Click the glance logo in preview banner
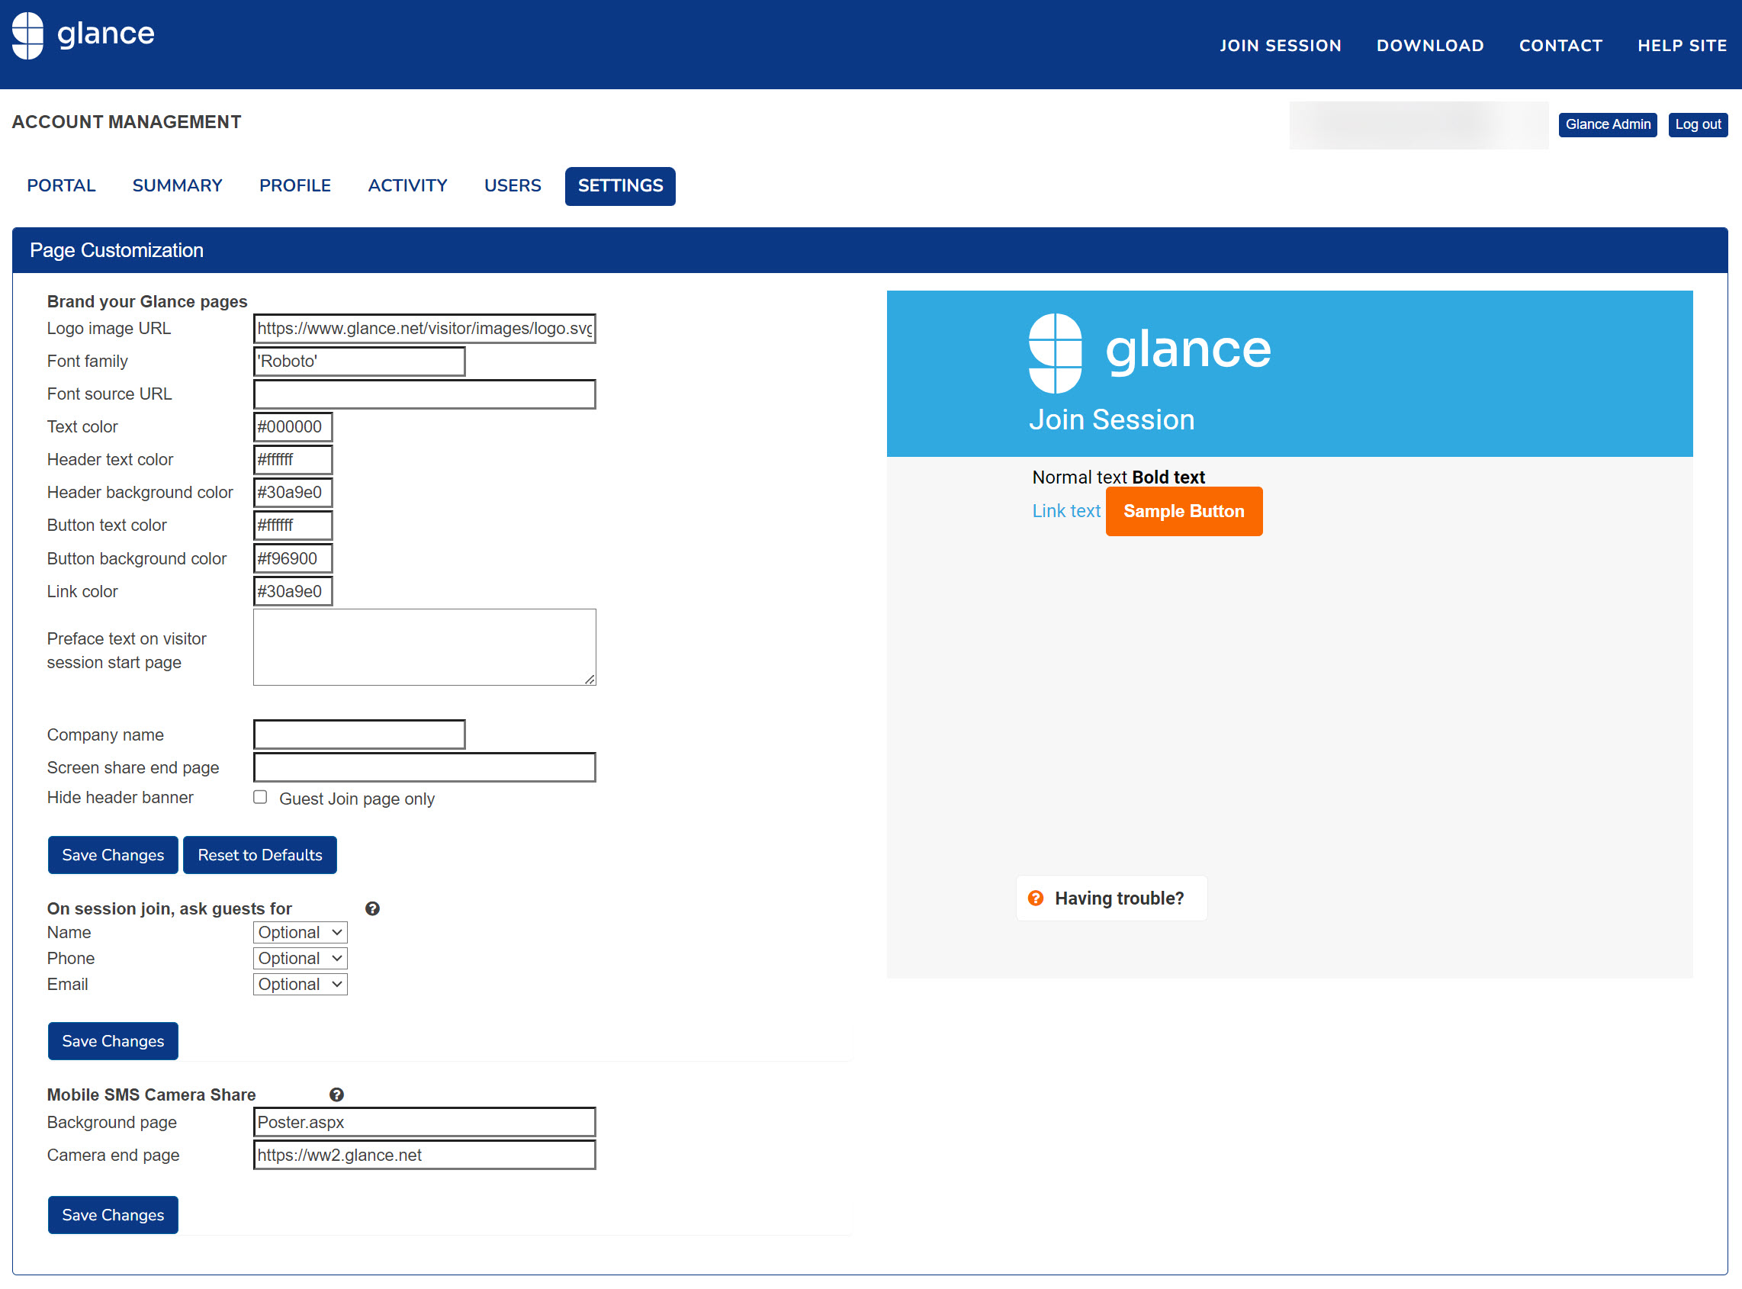Image resolution: width=1742 pixels, height=1289 pixels. click(x=1149, y=352)
